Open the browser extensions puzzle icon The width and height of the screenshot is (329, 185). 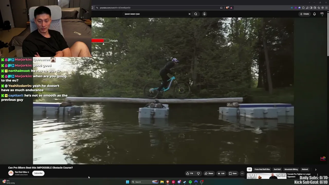(303, 8)
